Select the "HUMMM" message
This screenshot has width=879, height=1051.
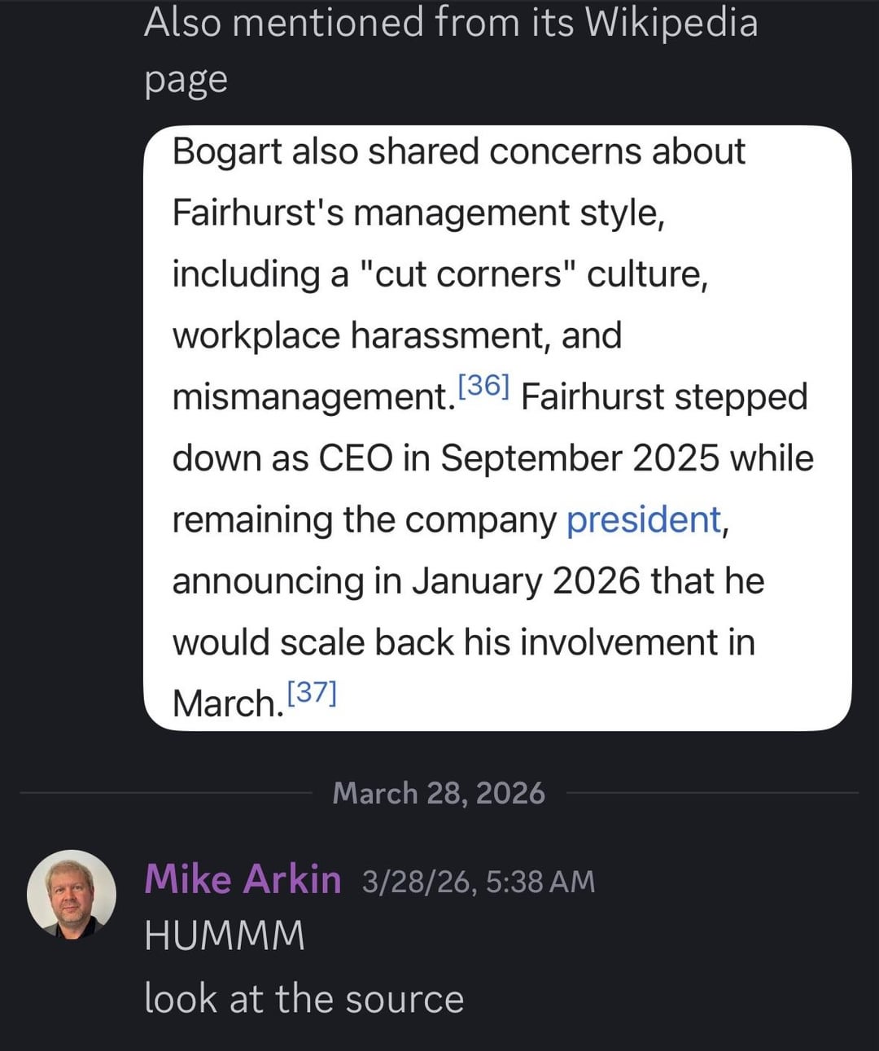(225, 935)
